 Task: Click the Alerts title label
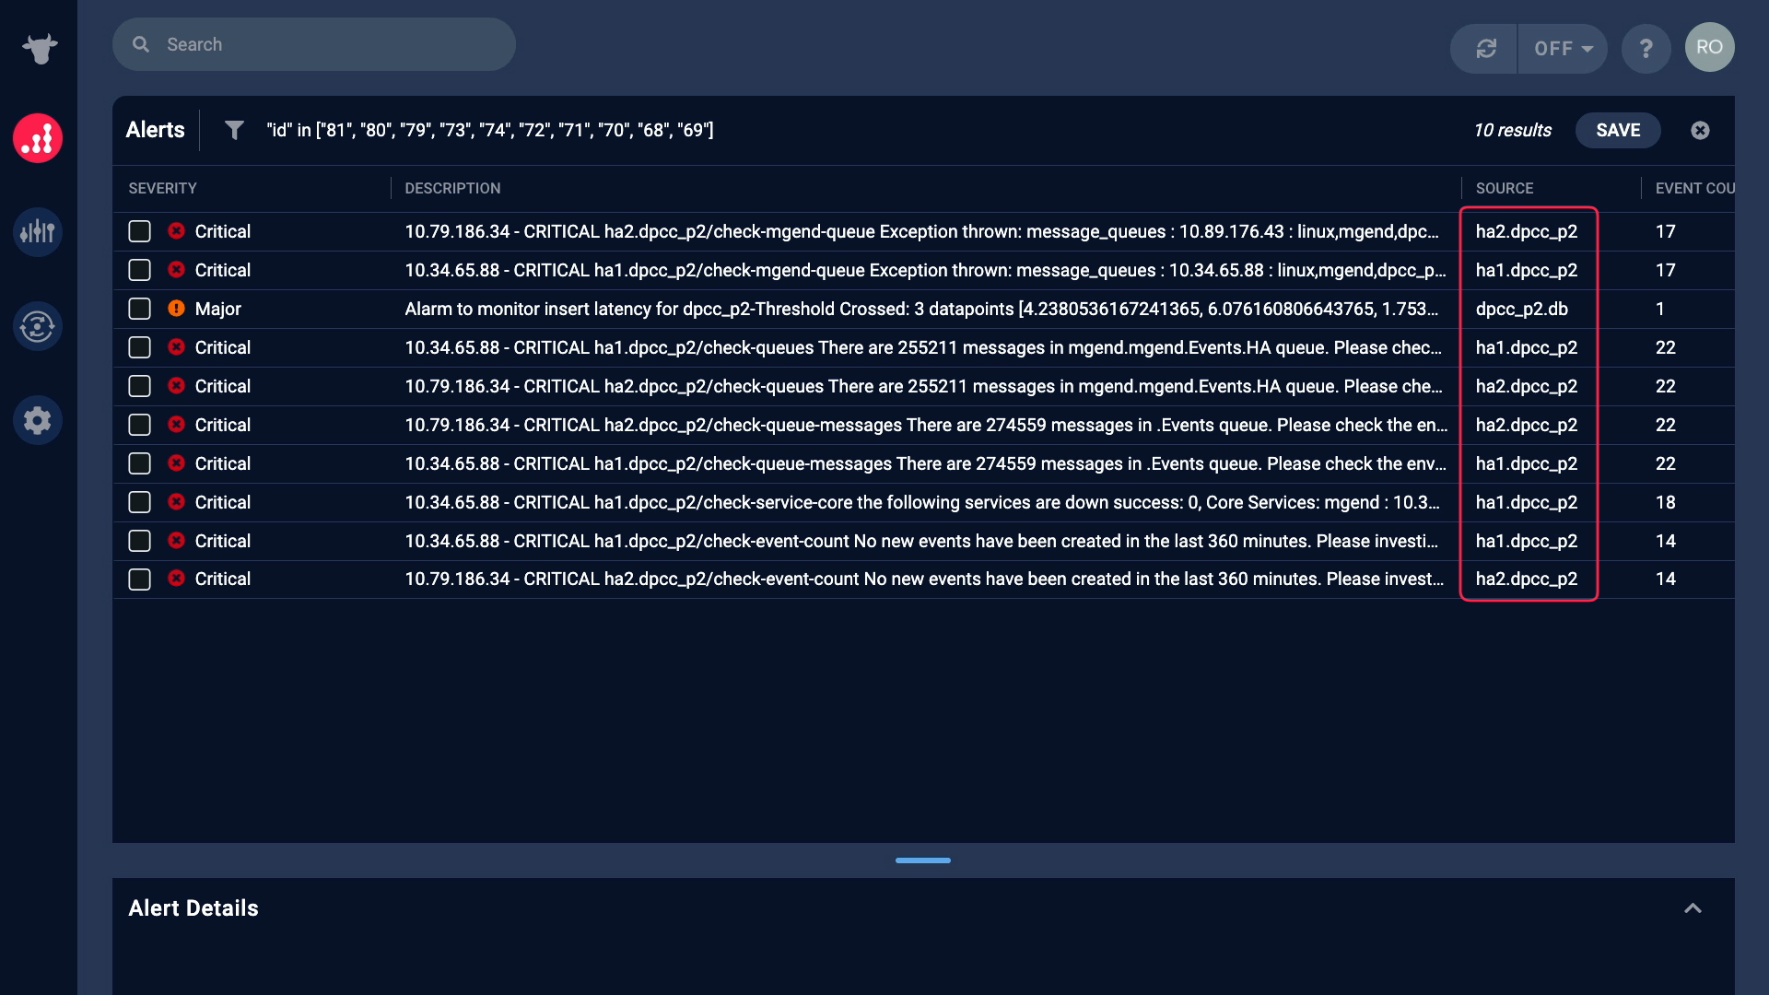155,130
